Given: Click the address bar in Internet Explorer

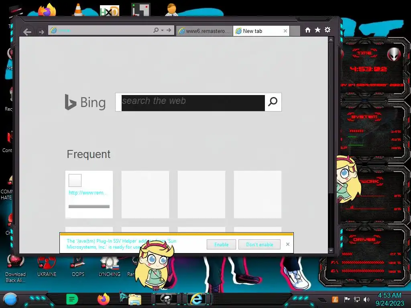Looking at the screenshot, I should pos(101,30).
